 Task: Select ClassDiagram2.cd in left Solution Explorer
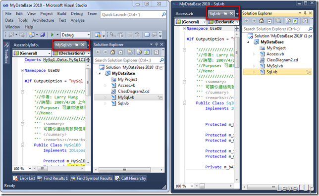[x=133, y=91]
